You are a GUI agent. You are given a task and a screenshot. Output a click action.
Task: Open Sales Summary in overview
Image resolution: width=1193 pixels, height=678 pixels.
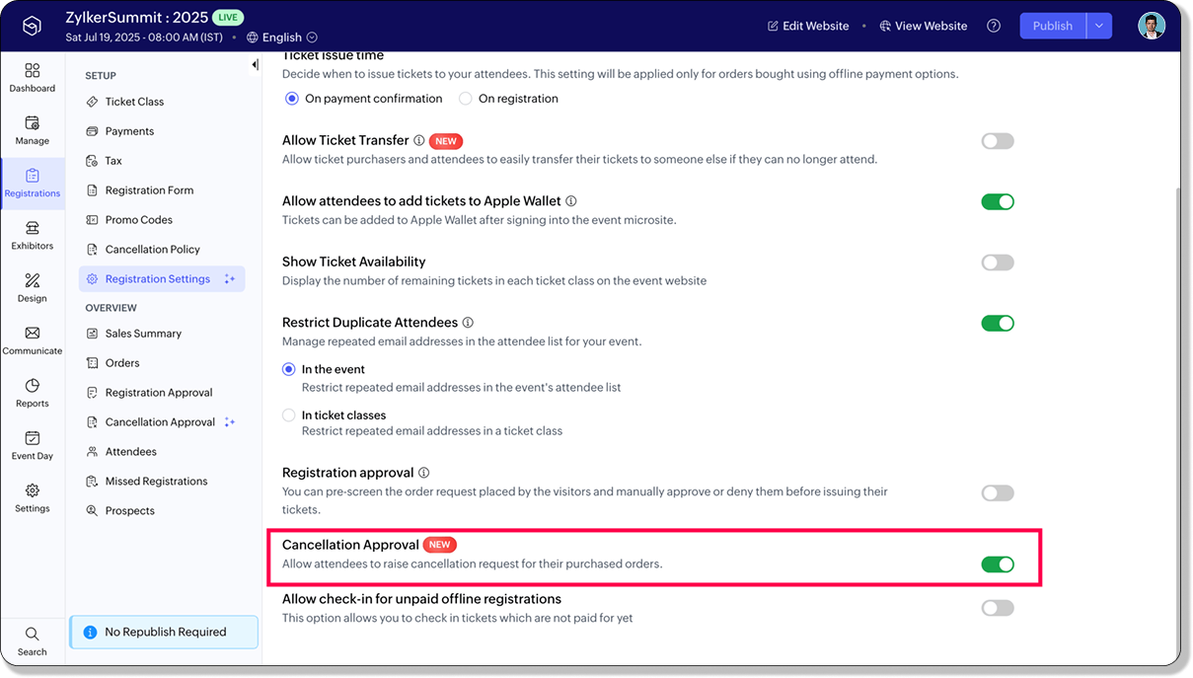click(x=134, y=334)
